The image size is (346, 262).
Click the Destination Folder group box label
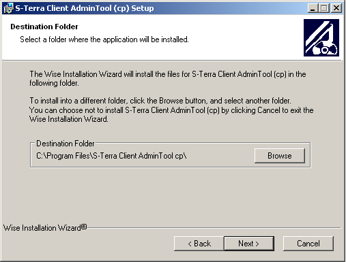(x=66, y=144)
